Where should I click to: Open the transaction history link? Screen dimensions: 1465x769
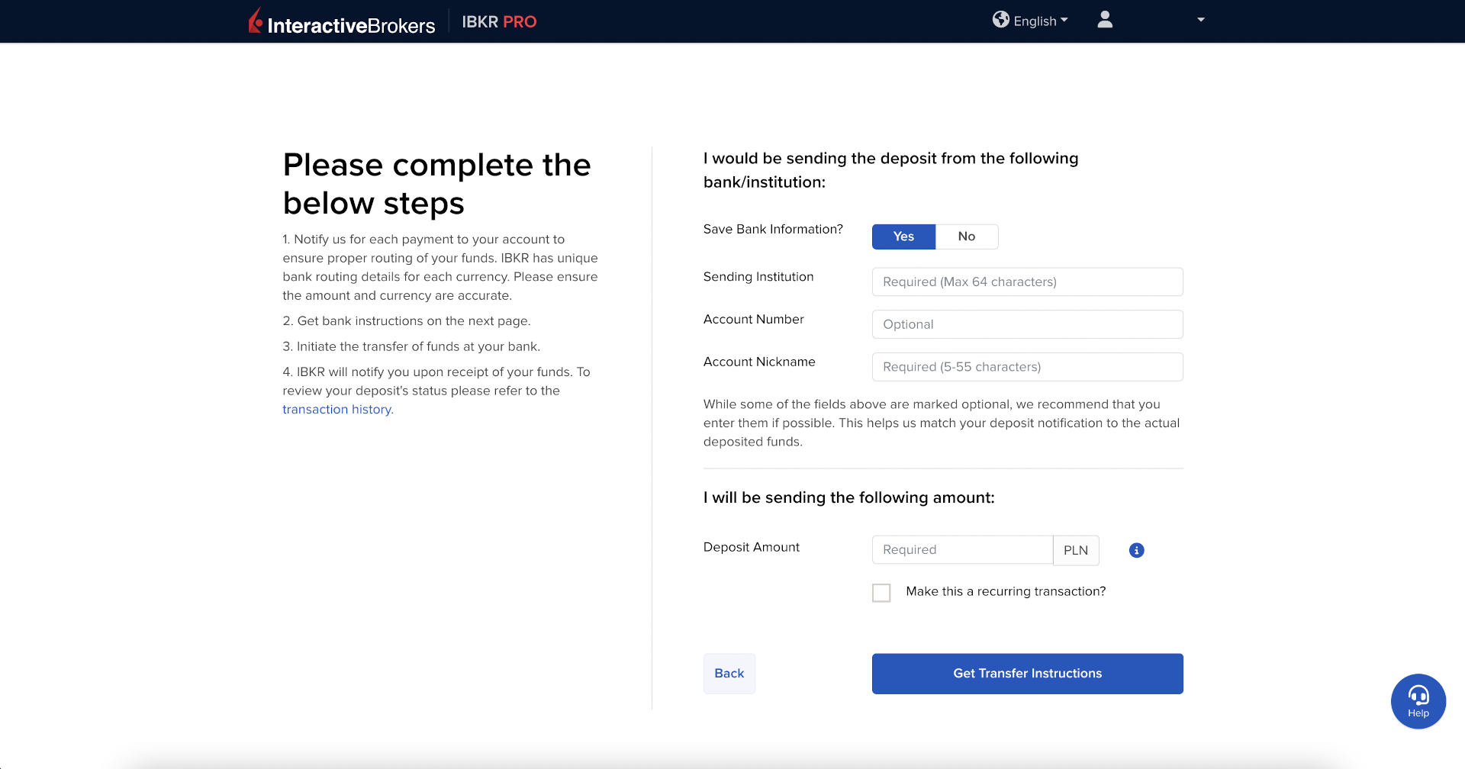tap(336, 410)
